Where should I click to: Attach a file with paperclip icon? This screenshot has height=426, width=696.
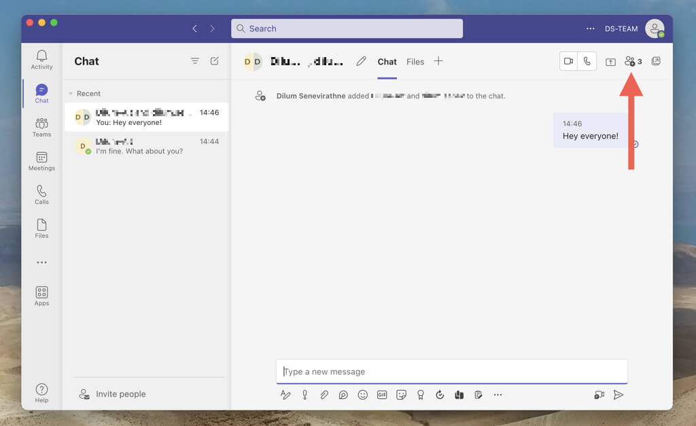[324, 395]
